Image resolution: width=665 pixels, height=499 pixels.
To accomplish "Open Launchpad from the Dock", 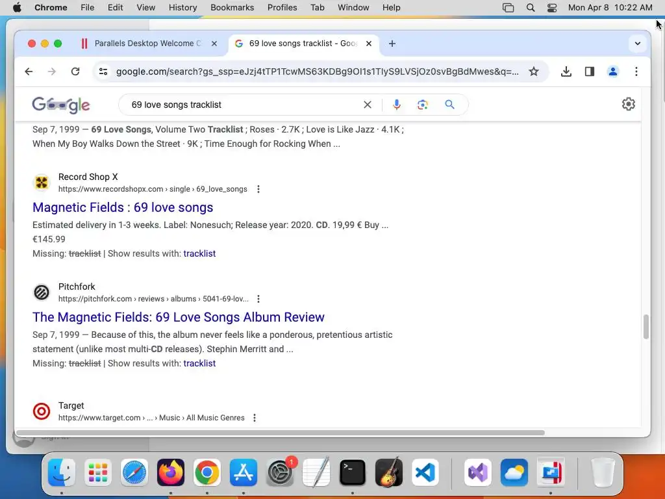I will point(98,472).
